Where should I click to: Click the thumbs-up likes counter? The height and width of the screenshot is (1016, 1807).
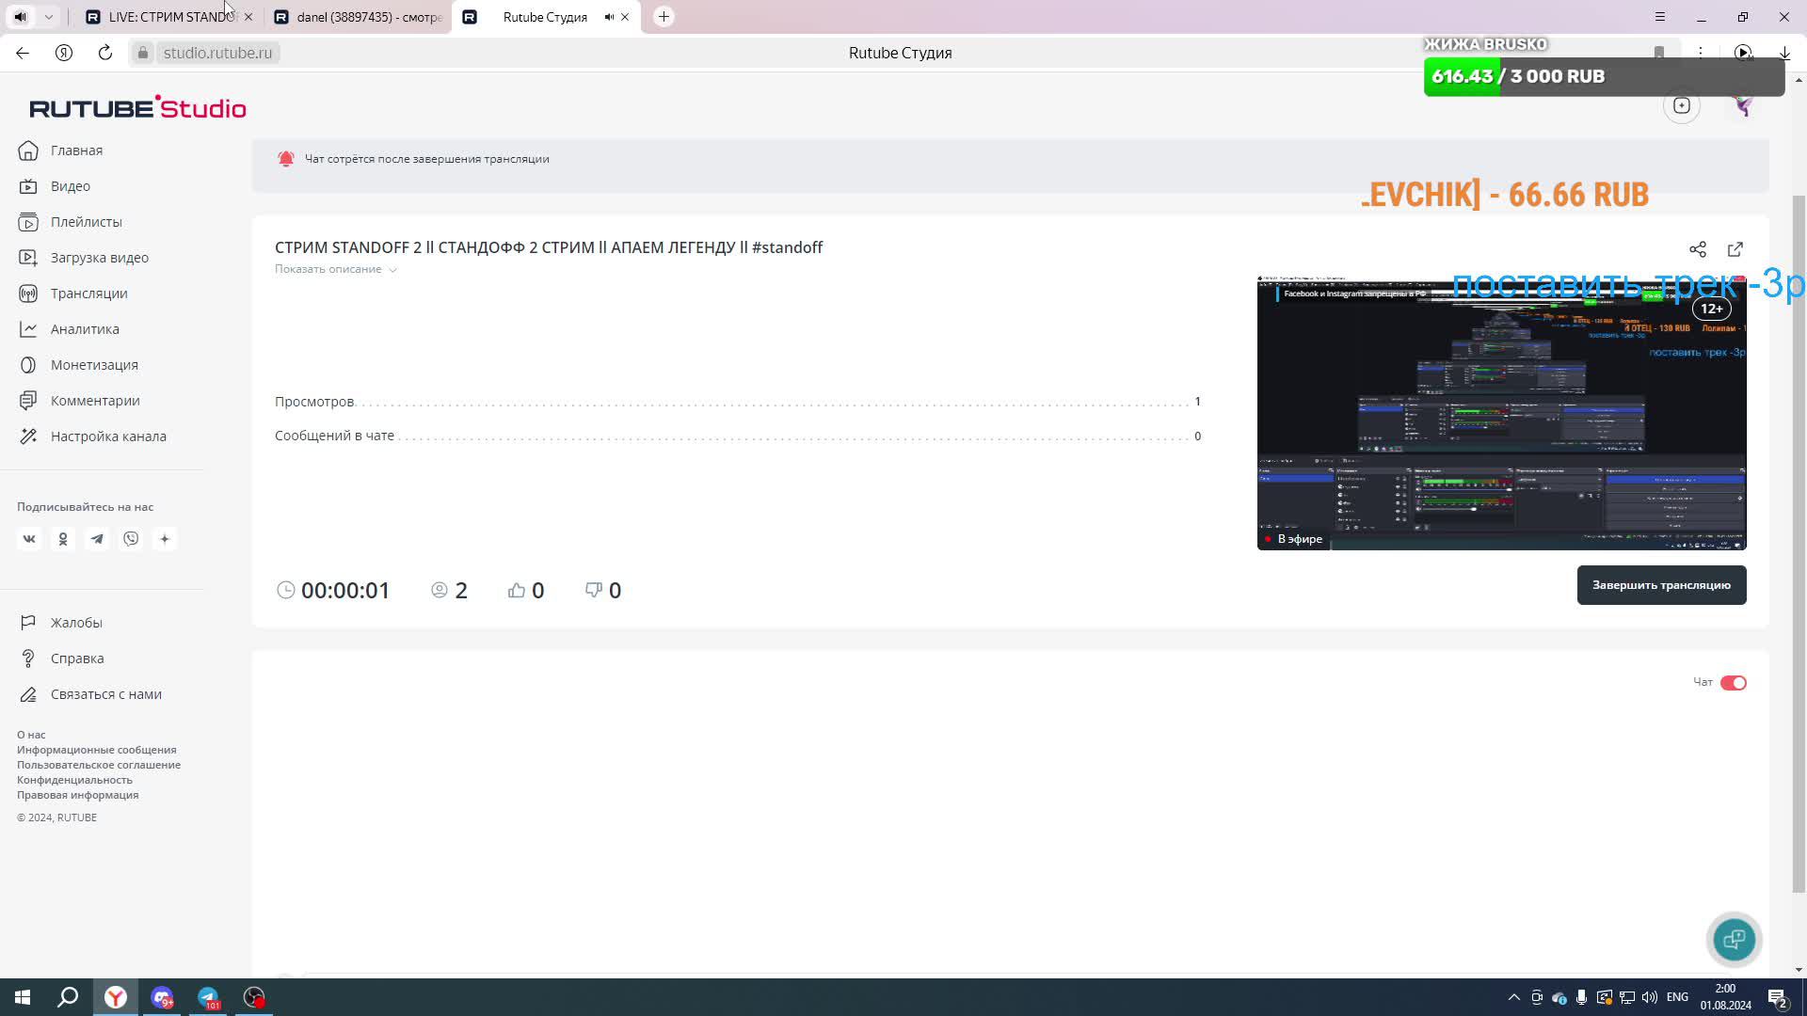526,590
